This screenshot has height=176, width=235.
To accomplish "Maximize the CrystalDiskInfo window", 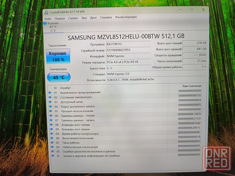I will click(x=192, y=9).
